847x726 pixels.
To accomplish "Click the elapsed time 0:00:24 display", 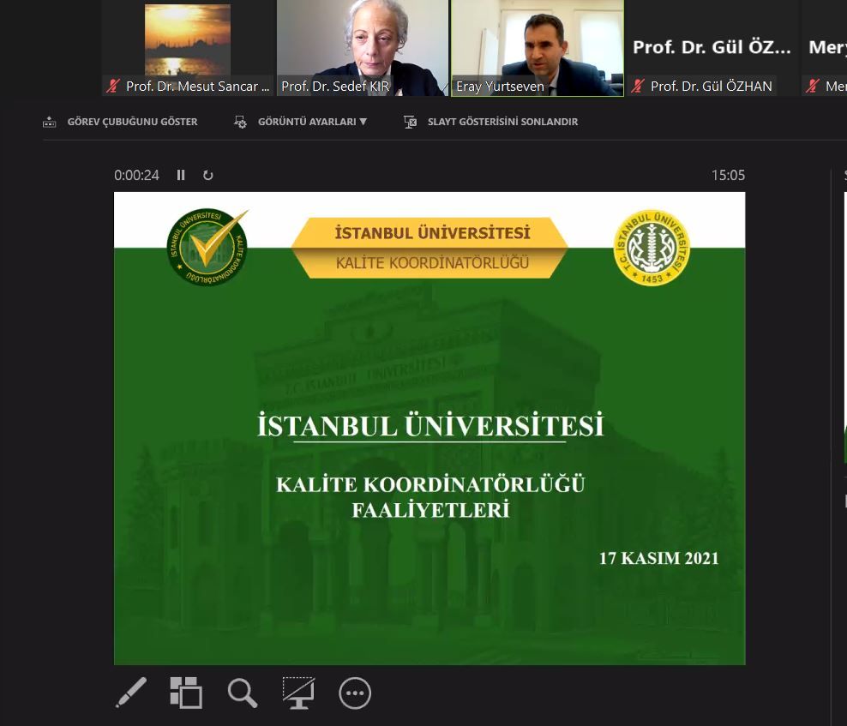I will coord(137,175).
